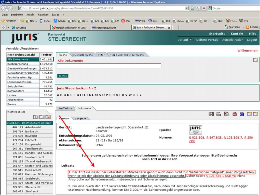Open the browser quick tabs dropdown arrow
Screen dimensions: 260x195
pyautogui.click(x=8, y=28)
